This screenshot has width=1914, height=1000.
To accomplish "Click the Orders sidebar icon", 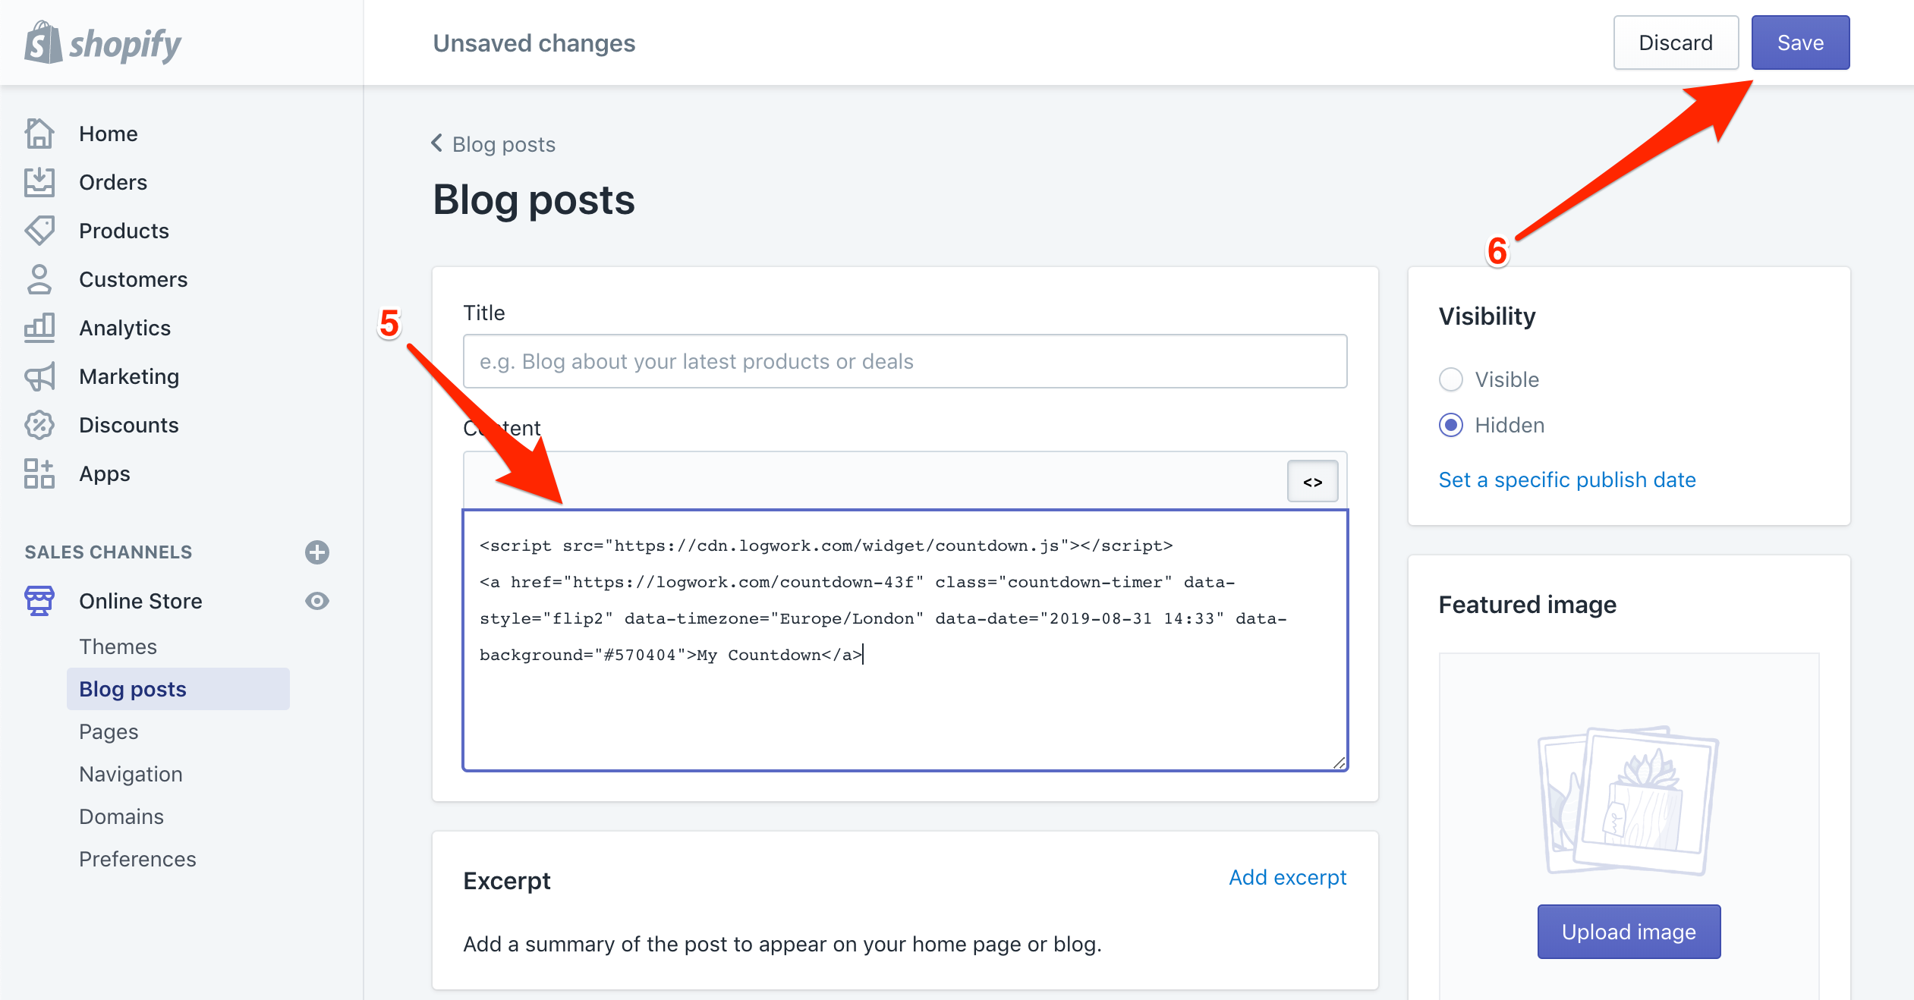I will (38, 181).
